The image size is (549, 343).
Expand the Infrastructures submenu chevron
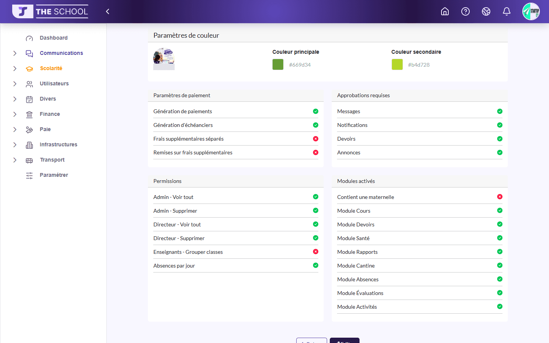point(15,145)
